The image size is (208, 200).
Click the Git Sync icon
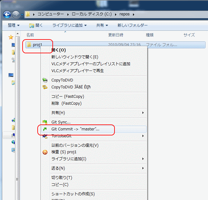[45, 122]
